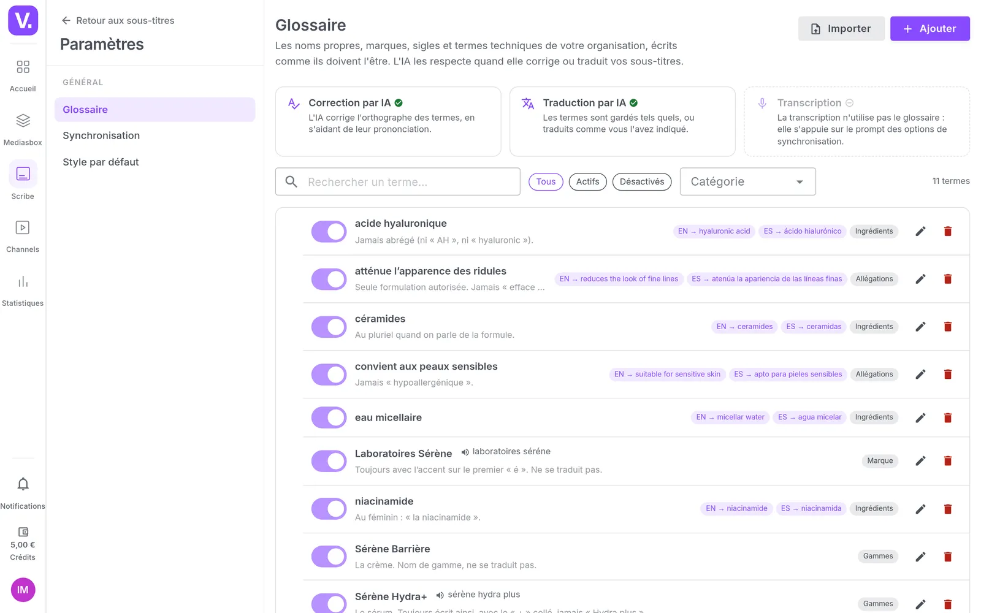981x613 pixels.
Task: Toggle the niacinamide term
Action: point(329,509)
